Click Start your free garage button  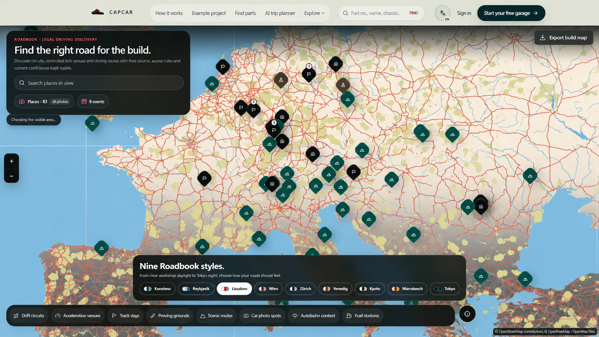[511, 13]
